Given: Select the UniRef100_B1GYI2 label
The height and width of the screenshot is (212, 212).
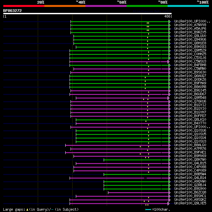Looking at the screenshot, I should [x=190, y=105].
